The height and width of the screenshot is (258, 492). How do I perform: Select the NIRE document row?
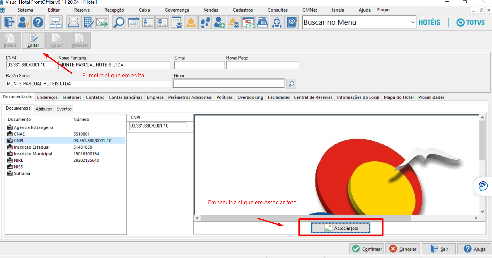(x=65, y=160)
